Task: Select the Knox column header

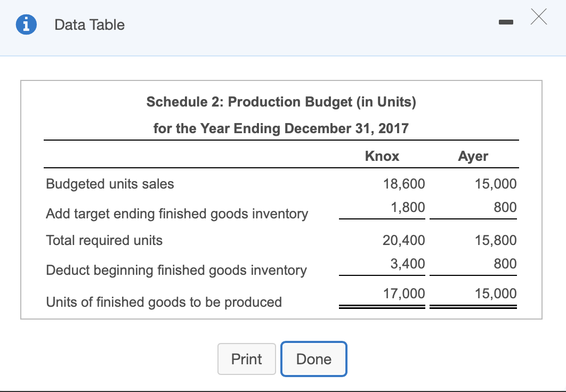Action: click(382, 156)
